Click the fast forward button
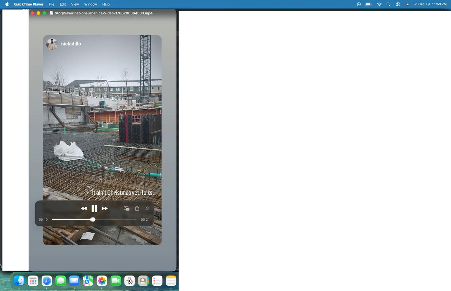The height and width of the screenshot is (291, 451). point(105,208)
